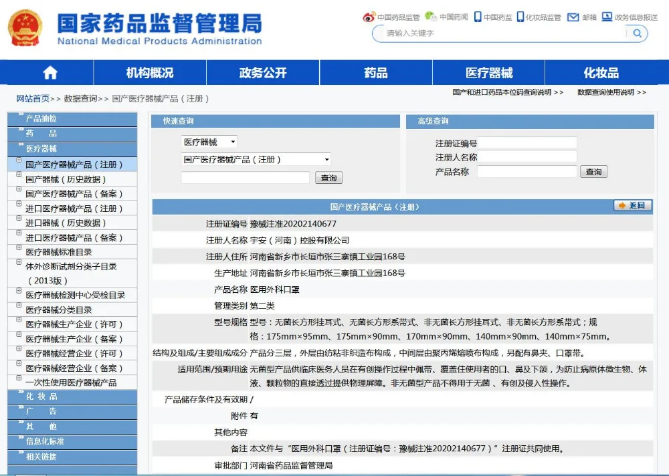The width and height of the screenshot is (669, 476).
Task: Expand the 相关链接 sidebar section
Action: tap(72, 457)
